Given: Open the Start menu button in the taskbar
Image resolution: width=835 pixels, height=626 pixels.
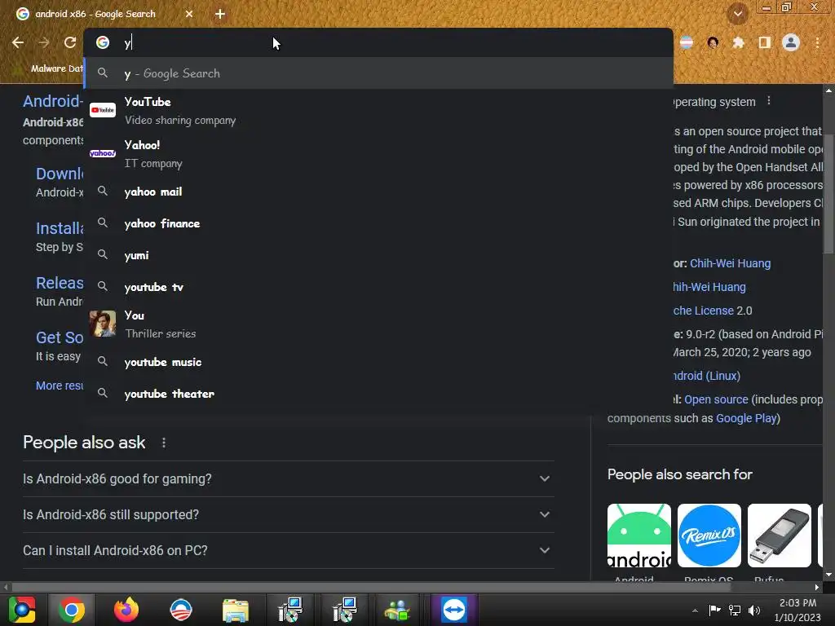Looking at the screenshot, I should 22,610.
